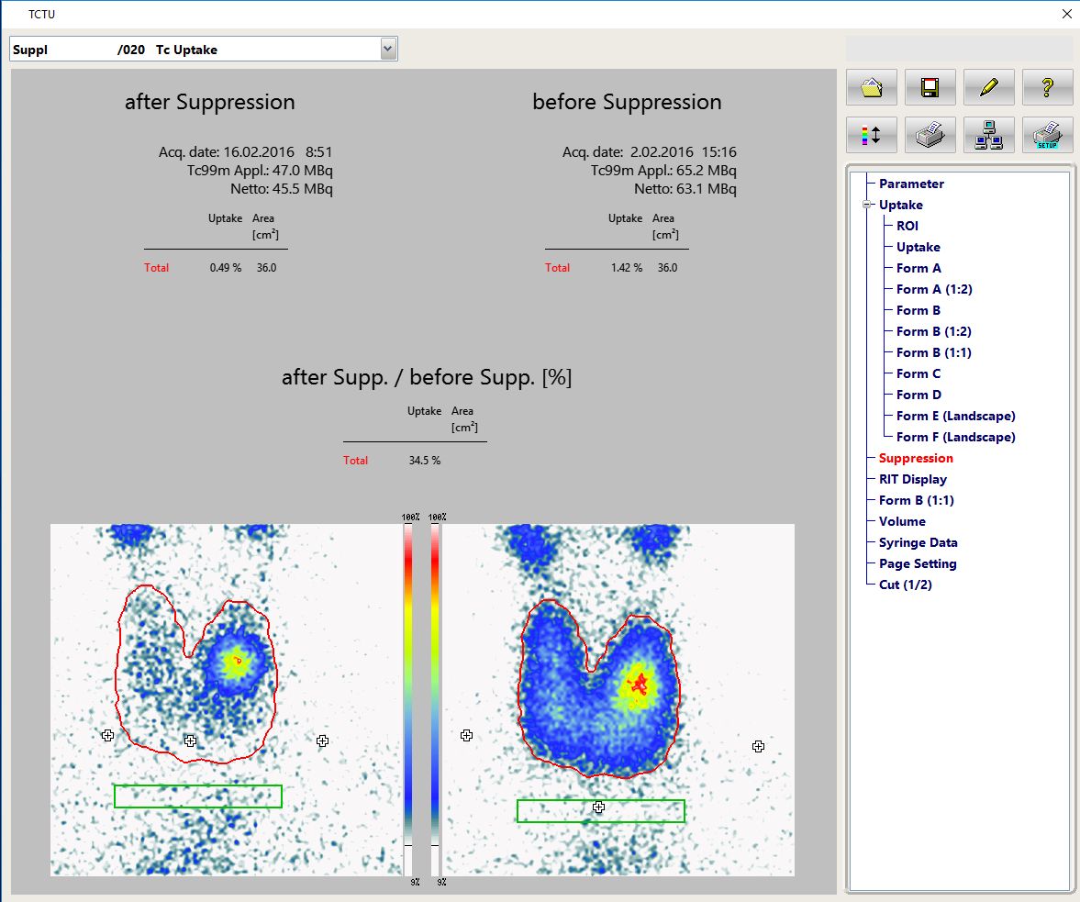
Task: Click the left color scale bar
Action: [408, 697]
